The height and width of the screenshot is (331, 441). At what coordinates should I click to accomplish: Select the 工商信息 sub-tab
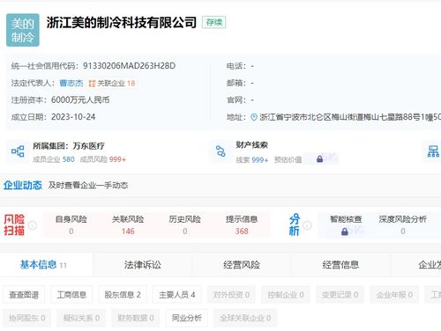71,295
